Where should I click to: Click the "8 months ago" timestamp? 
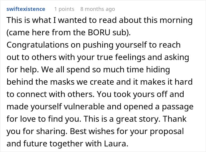pos(97,9)
